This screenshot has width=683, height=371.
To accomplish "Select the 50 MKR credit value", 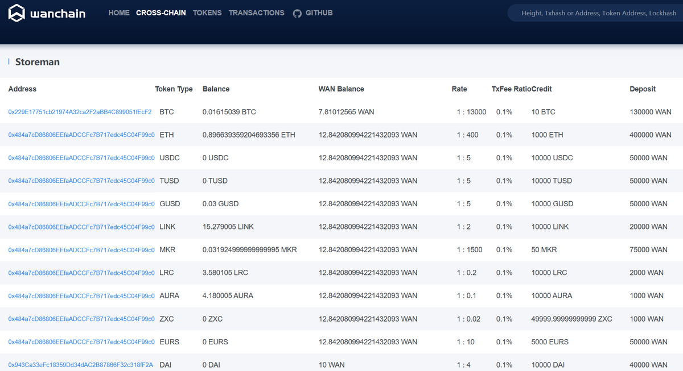I will [544, 250].
